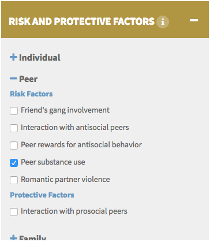
Task: Expand the Family section plus icon
Action: [x=13, y=238]
